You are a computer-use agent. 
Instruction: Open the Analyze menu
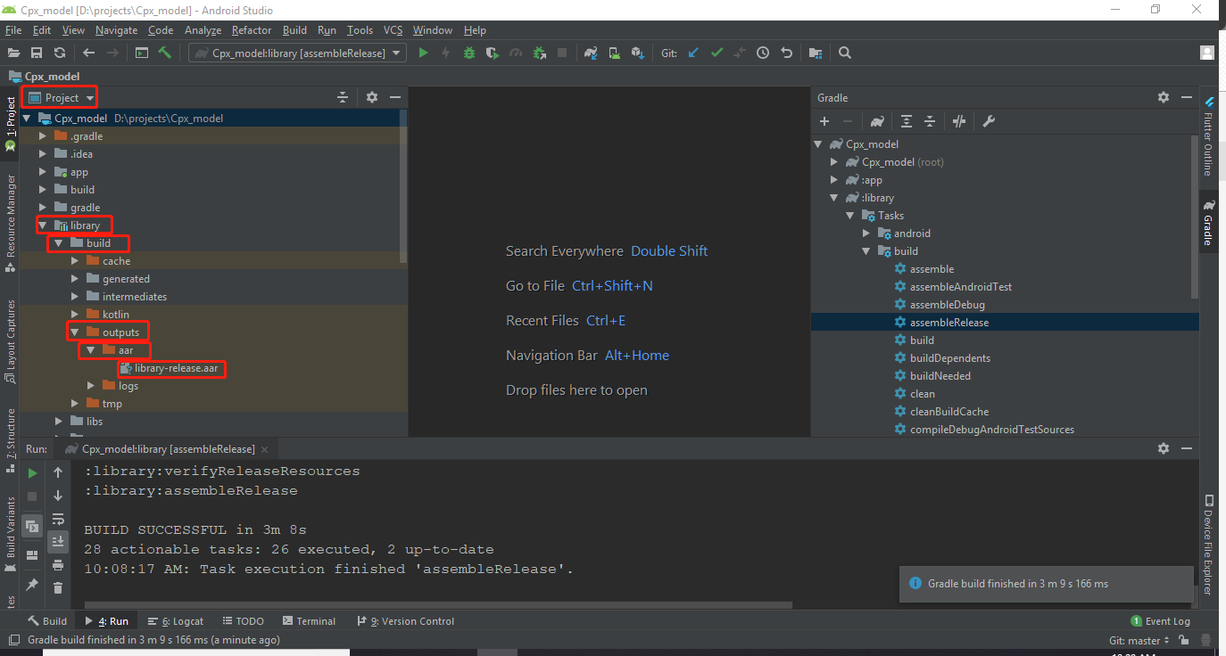tap(203, 29)
